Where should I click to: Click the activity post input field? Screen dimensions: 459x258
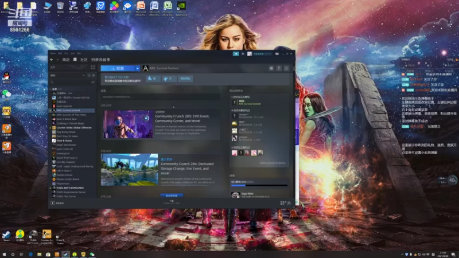point(161,97)
